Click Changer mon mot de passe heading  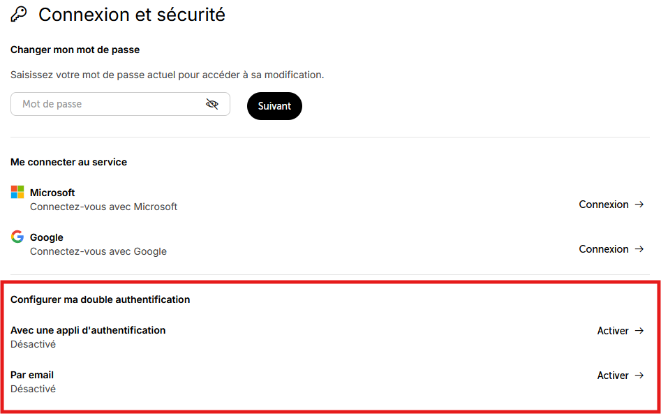coord(75,50)
